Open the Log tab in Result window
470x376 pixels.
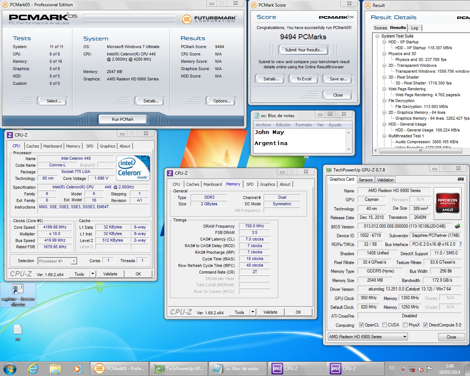tap(415, 28)
